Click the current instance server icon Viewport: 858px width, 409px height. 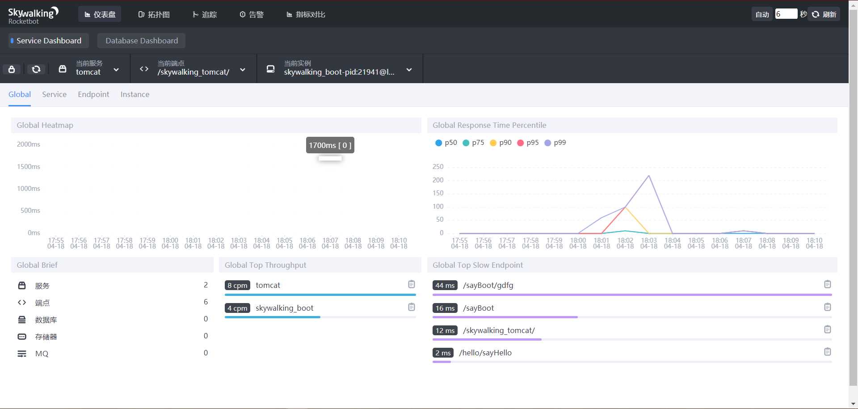coord(270,69)
